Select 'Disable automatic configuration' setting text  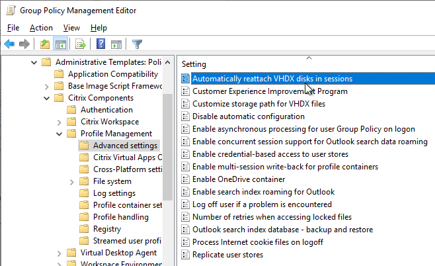249,116
